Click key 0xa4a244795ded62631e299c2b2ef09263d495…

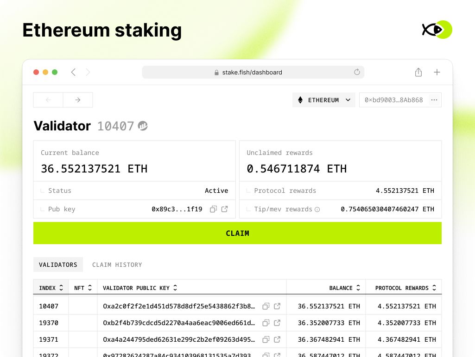point(179,339)
